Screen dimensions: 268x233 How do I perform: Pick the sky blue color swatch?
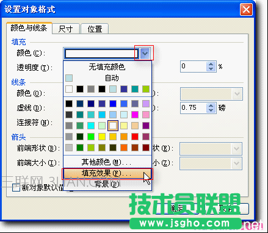point(102,115)
